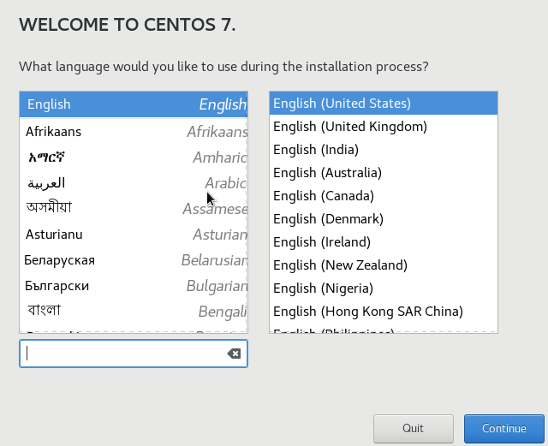548x446 pixels.
Task: Select English (New Zealand) locale
Action: pyautogui.click(x=383, y=265)
